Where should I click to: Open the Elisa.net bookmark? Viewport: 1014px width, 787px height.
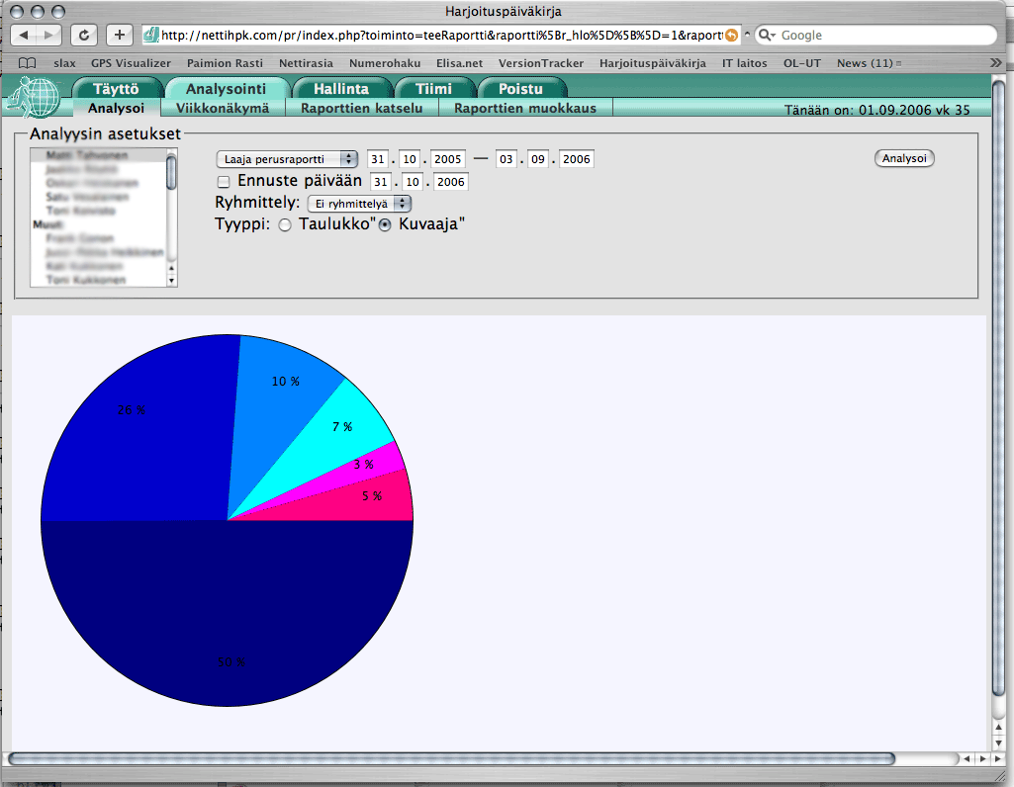click(459, 63)
